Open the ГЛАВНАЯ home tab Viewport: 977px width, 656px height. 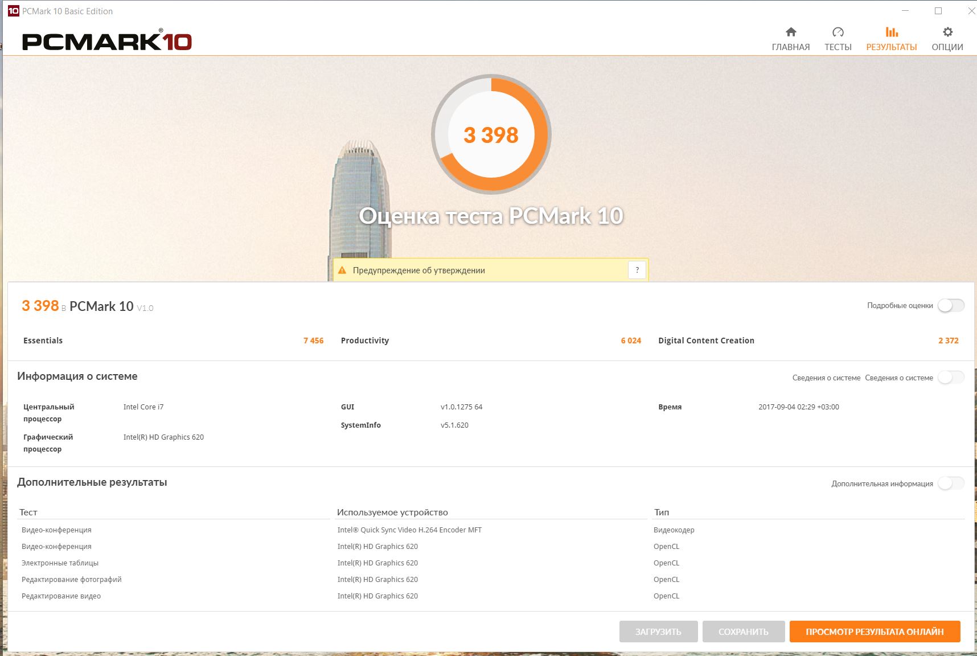tap(790, 39)
